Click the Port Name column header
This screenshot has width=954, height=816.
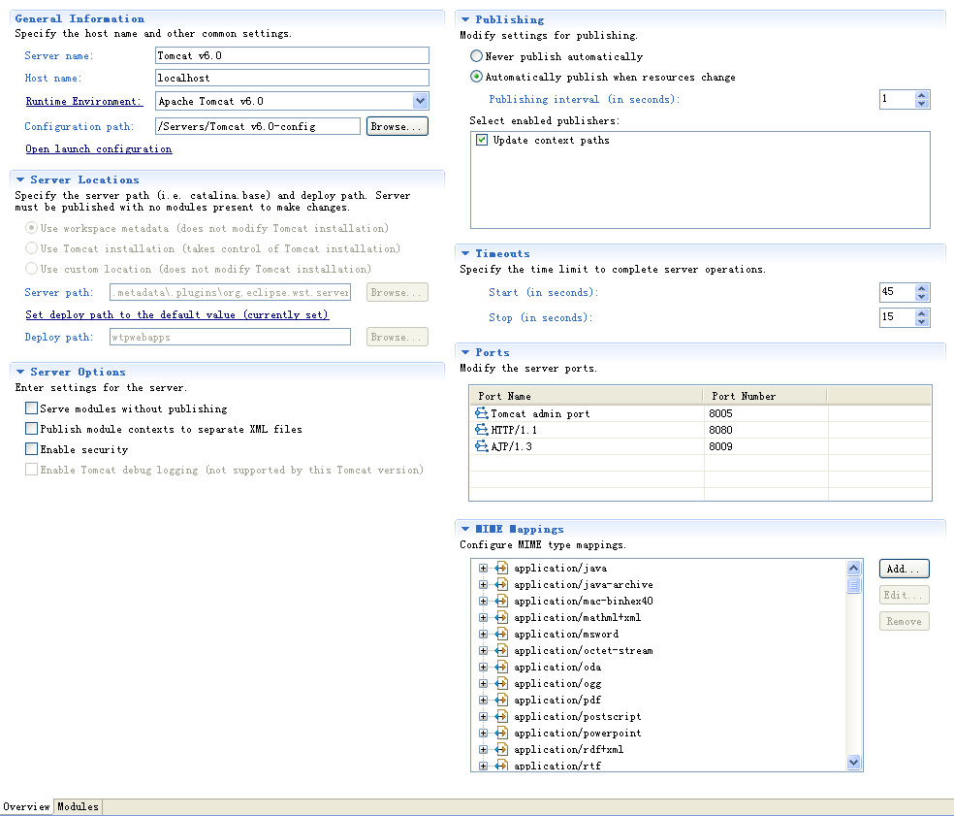(x=587, y=396)
